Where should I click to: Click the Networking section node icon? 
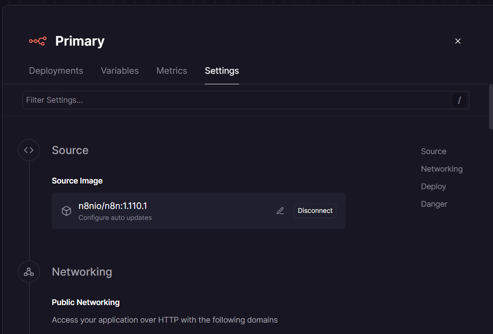(x=29, y=272)
